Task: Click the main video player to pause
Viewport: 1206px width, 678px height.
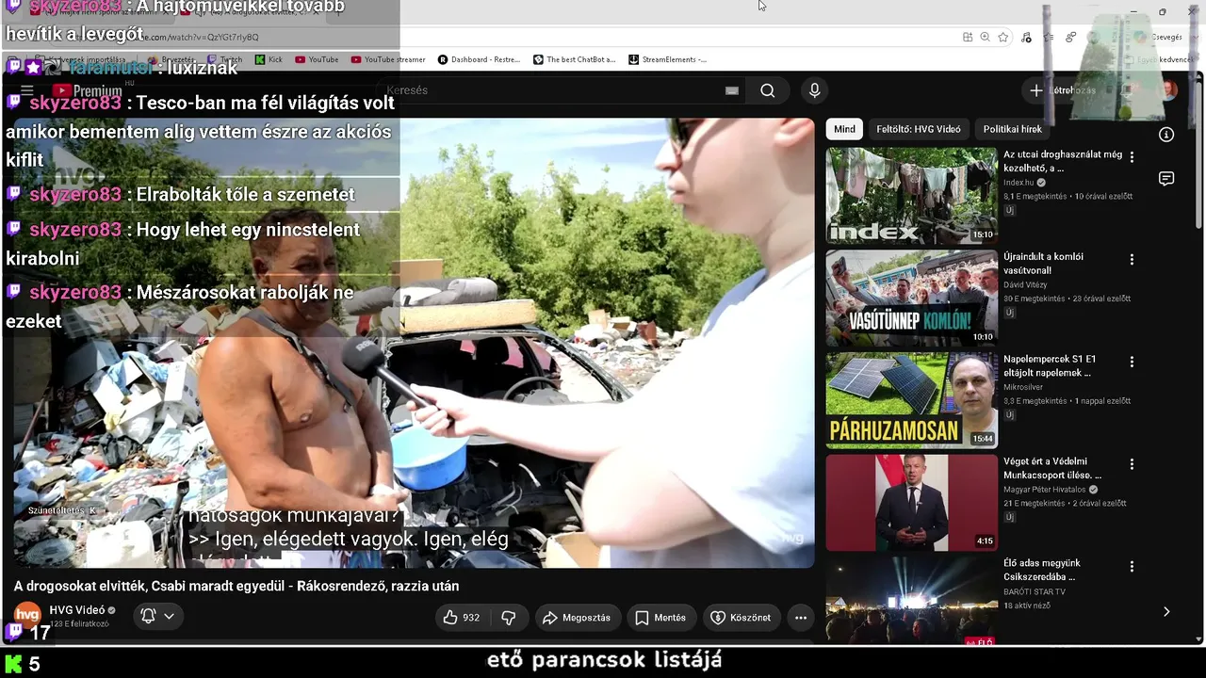Action: coord(414,343)
